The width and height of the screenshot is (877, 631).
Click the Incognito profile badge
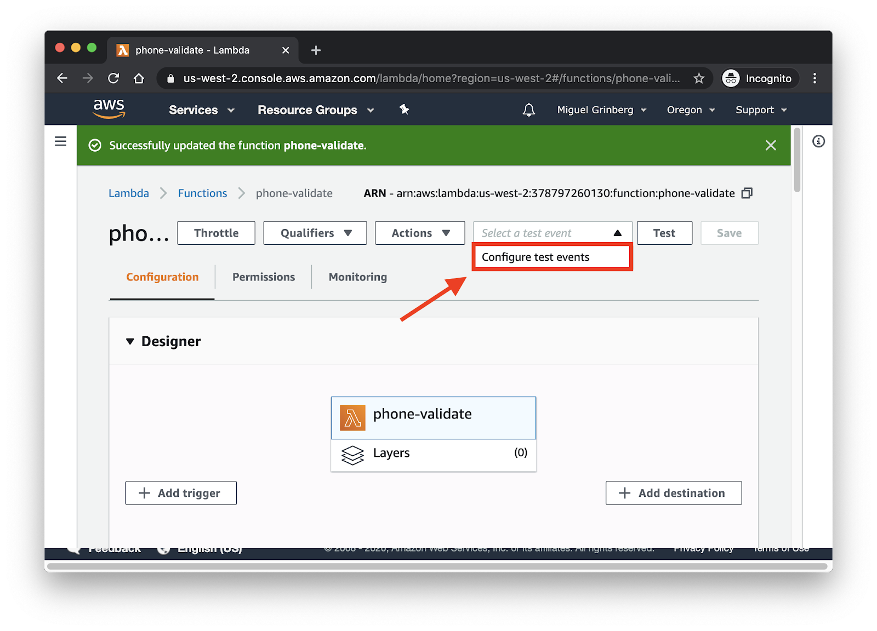pyautogui.click(x=759, y=78)
